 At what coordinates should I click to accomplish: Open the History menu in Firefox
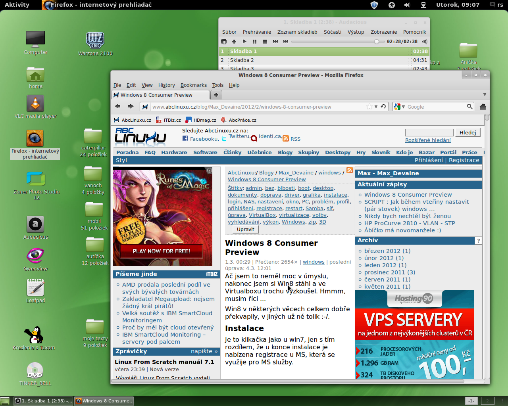click(167, 85)
